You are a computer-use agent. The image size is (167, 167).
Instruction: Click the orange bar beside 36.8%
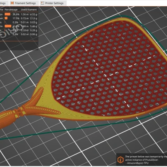[x=8, y=14]
